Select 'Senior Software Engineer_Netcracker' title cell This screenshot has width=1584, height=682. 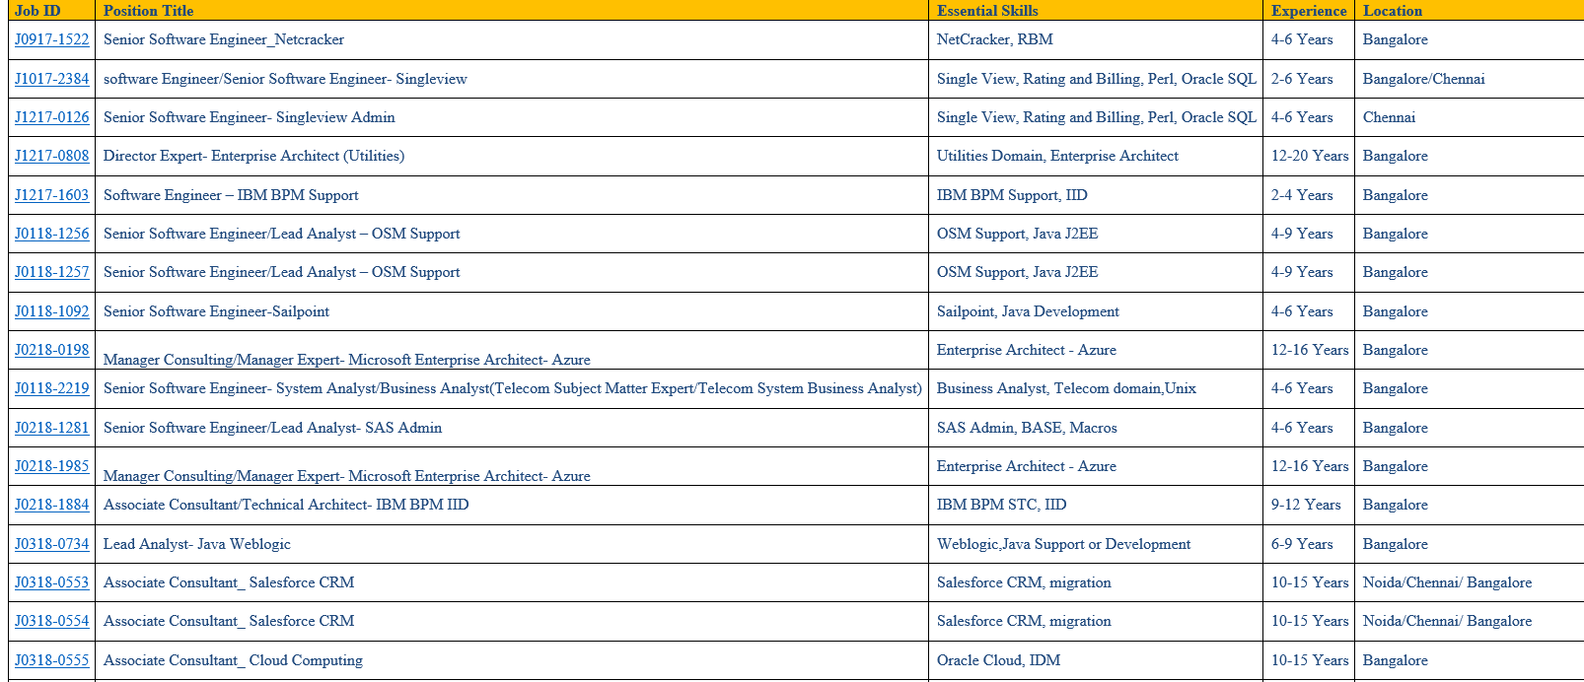click(512, 39)
